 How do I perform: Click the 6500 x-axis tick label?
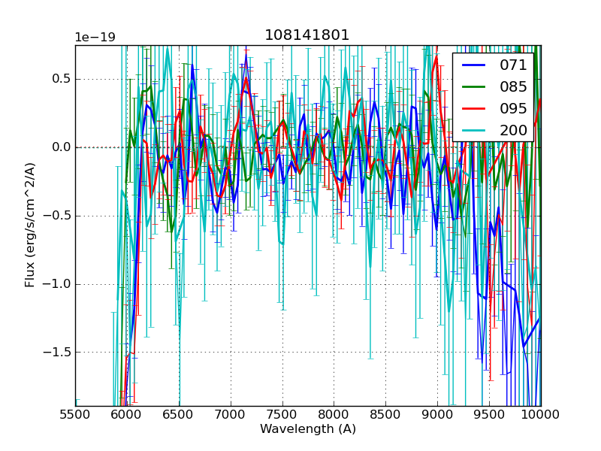coord(179,415)
